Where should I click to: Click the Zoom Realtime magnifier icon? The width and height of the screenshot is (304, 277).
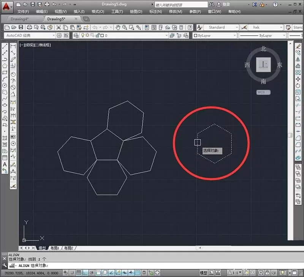pos(125,27)
